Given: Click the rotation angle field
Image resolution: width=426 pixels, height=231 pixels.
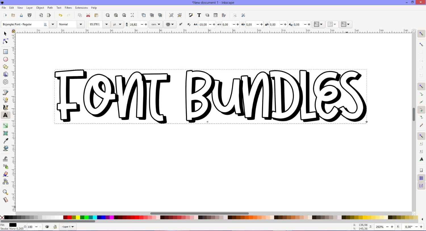Looking at the screenshot, I should tap(408, 227).
